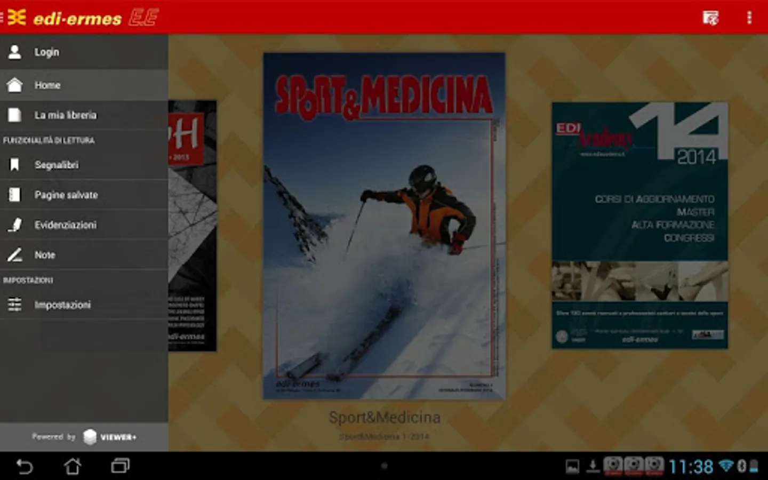Click the Note pencil icon
The image size is (768, 480).
(x=15, y=255)
